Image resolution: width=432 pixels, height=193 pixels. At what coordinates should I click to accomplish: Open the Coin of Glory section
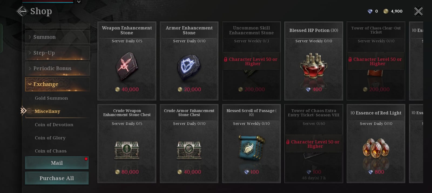pyautogui.click(x=50, y=138)
